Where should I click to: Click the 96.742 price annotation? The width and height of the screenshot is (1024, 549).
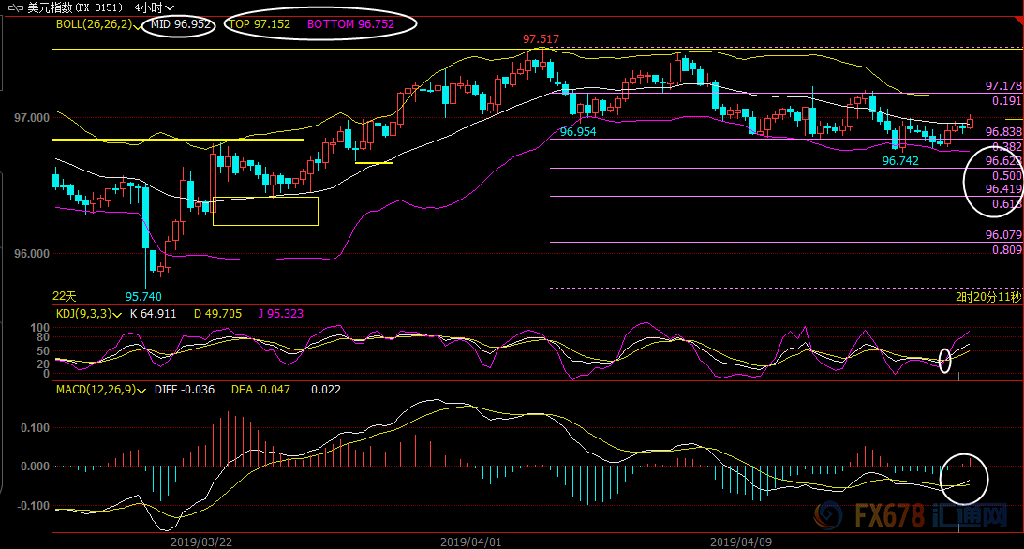(x=900, y=161)
